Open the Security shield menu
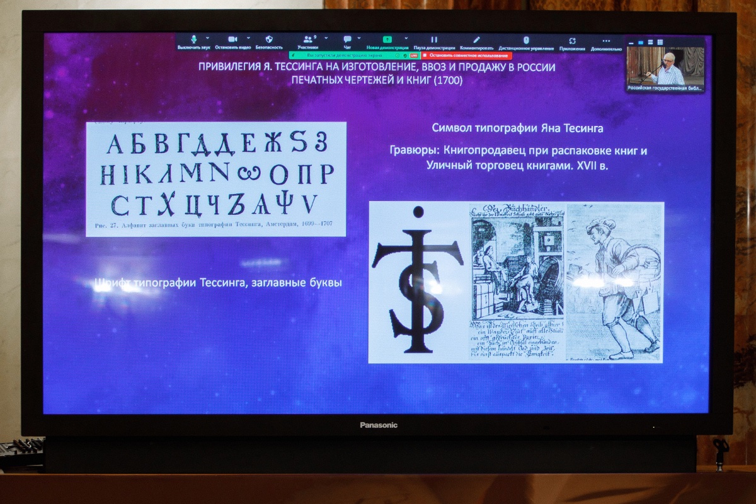 click(269, 40)
